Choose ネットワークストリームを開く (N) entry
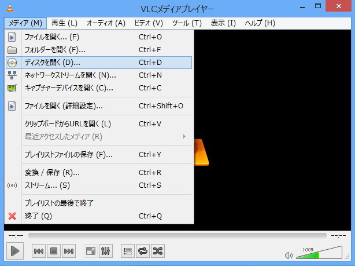This screenshot has width=355, height=266. point(70,75)
